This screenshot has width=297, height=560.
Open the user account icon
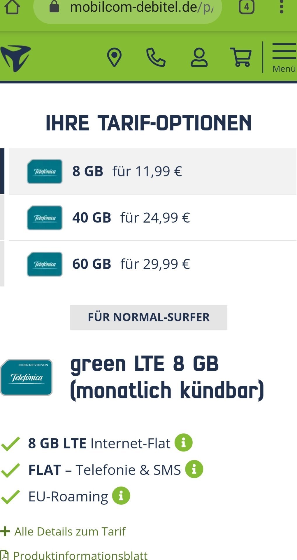coord(199,57)
